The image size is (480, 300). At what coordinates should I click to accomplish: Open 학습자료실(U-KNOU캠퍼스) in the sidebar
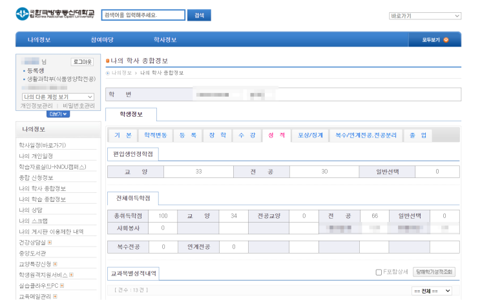pyautogui.click(x=52, y=166)
